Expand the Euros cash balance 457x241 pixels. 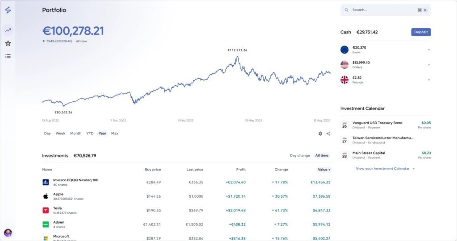(428, 50)
